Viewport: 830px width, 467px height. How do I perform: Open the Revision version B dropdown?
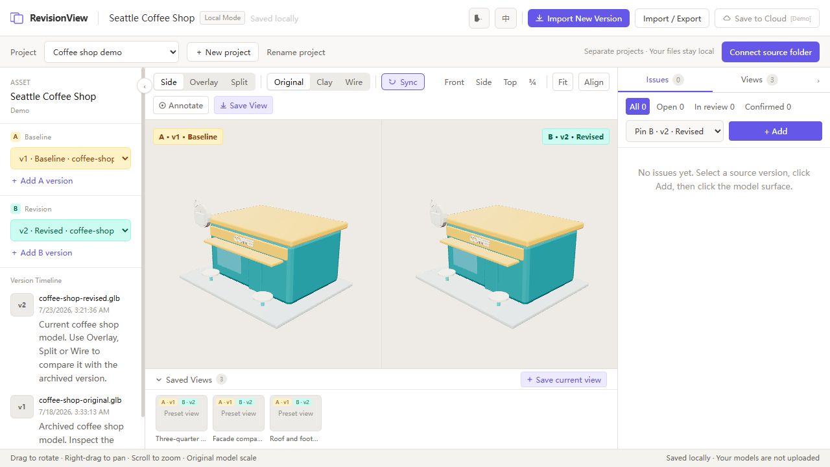pos(71,231)
